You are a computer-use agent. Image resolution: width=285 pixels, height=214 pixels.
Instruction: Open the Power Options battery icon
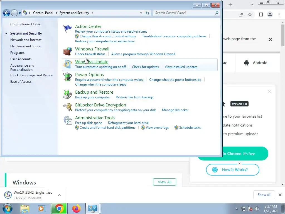point(67,77)
